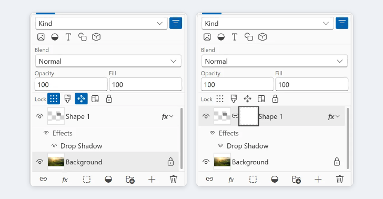Viewport: 383px width, 199px height.
Task: Select Shape 1 layer mask thumbnail, right panel
Action: (x=248, y=116)
